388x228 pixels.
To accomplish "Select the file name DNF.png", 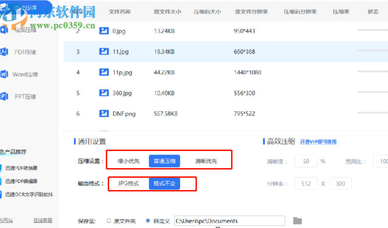I will click(x=124, y=114).
